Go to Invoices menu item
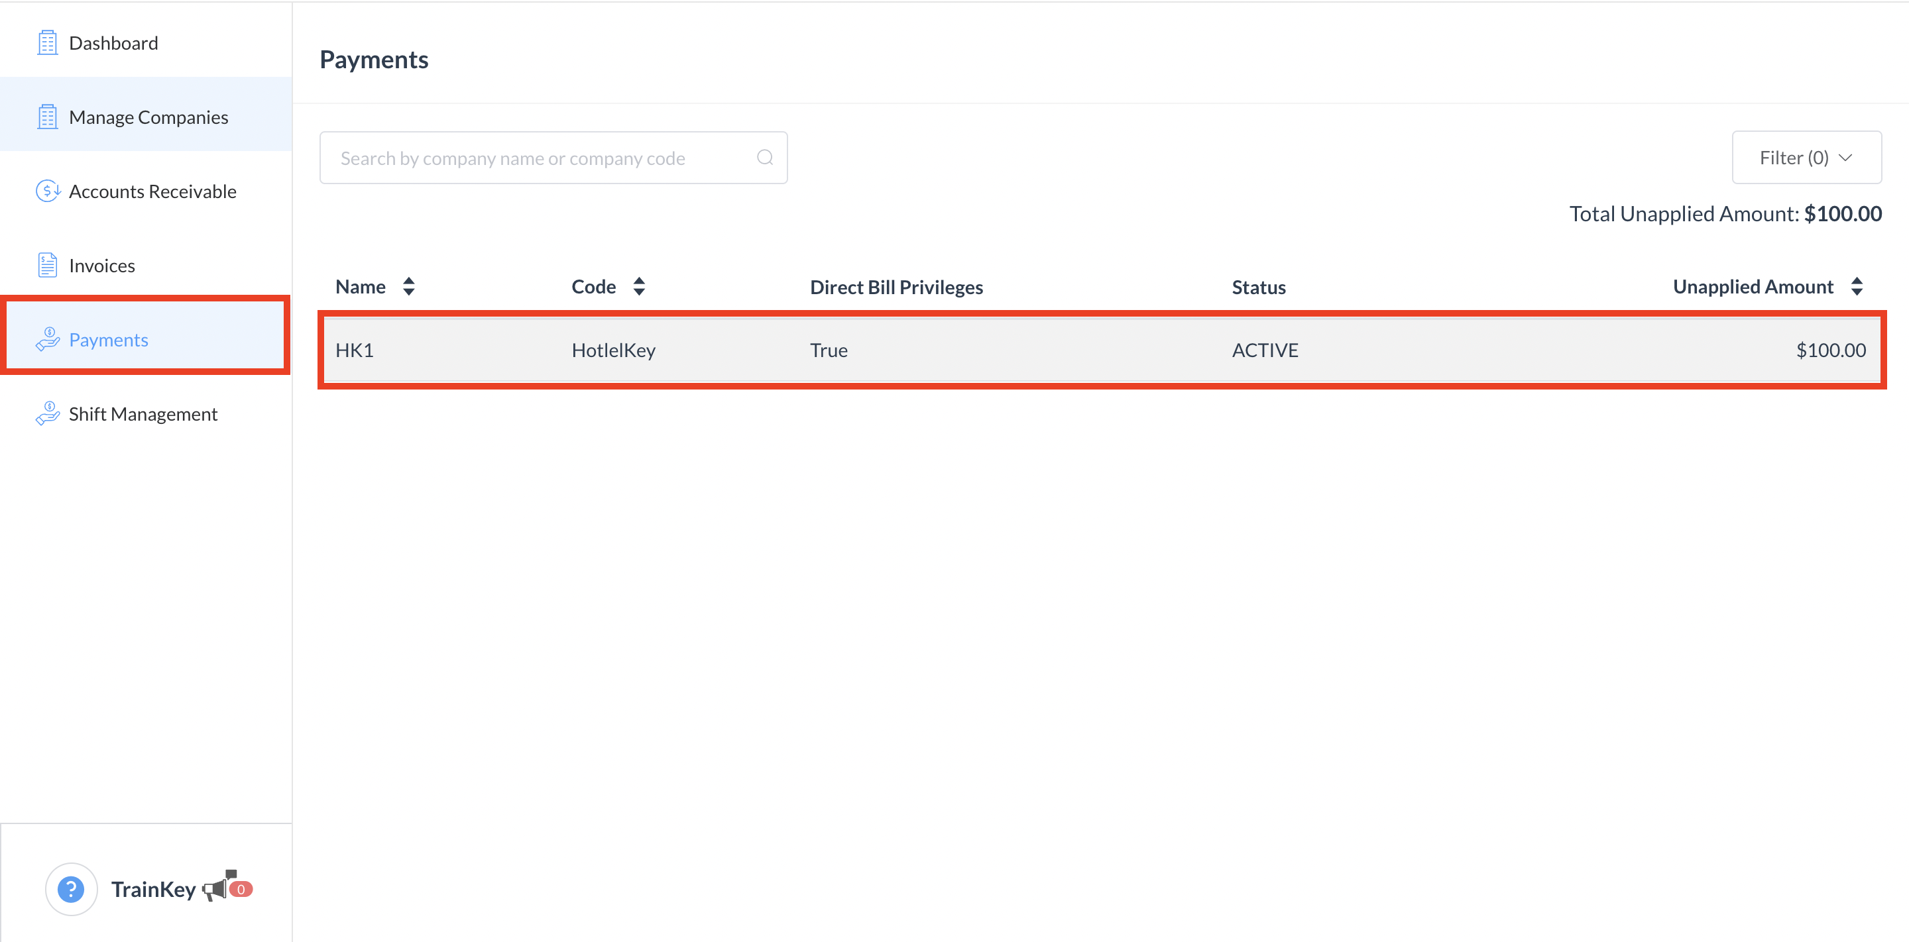The image size is (1909, 942). (x=102, y=265)
